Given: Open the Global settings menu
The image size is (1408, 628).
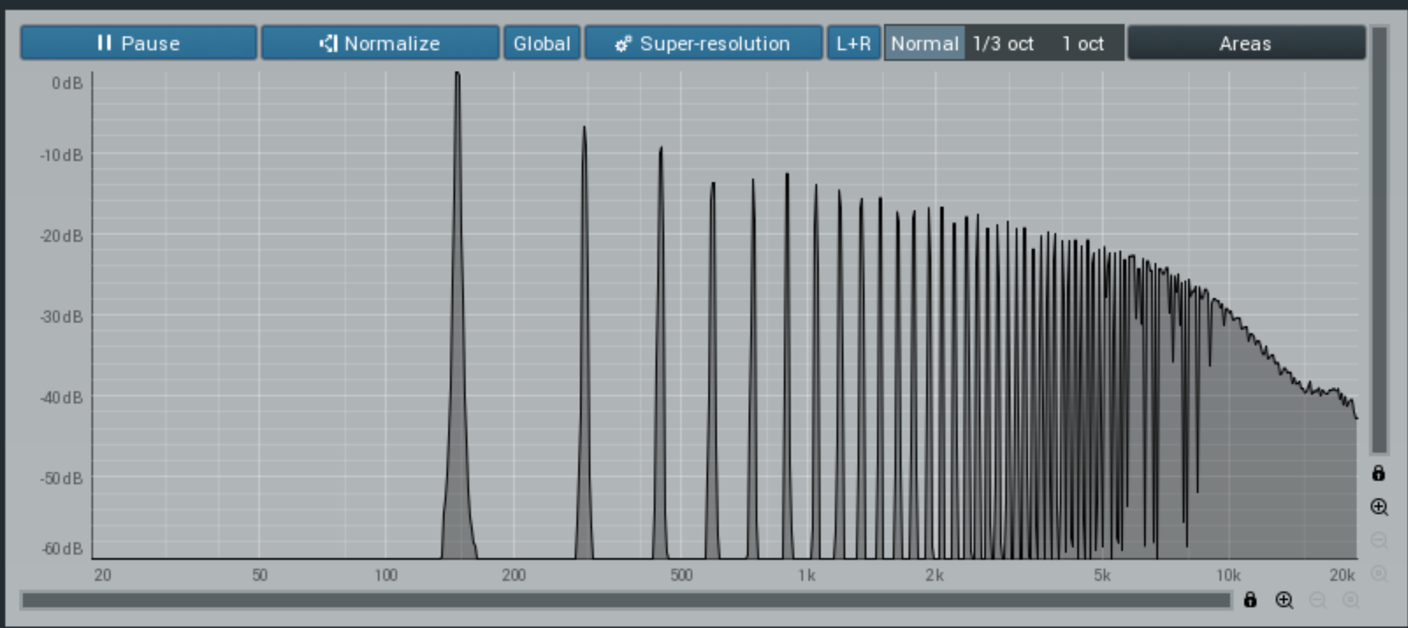Looking at the screenshot, I should click(542, 44).
